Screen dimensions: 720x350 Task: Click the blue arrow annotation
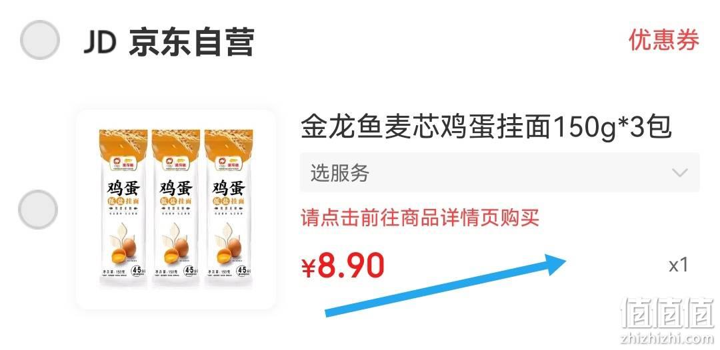point(445,284)
